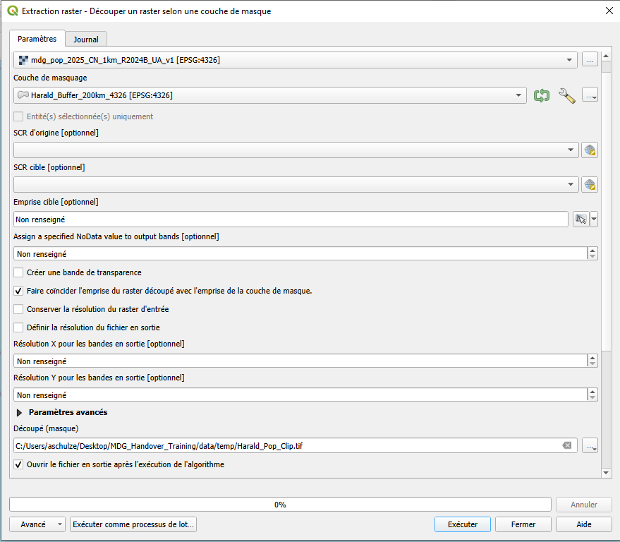Click the Résolution X input field
This screenshot has width=620, height=542.
300,361
